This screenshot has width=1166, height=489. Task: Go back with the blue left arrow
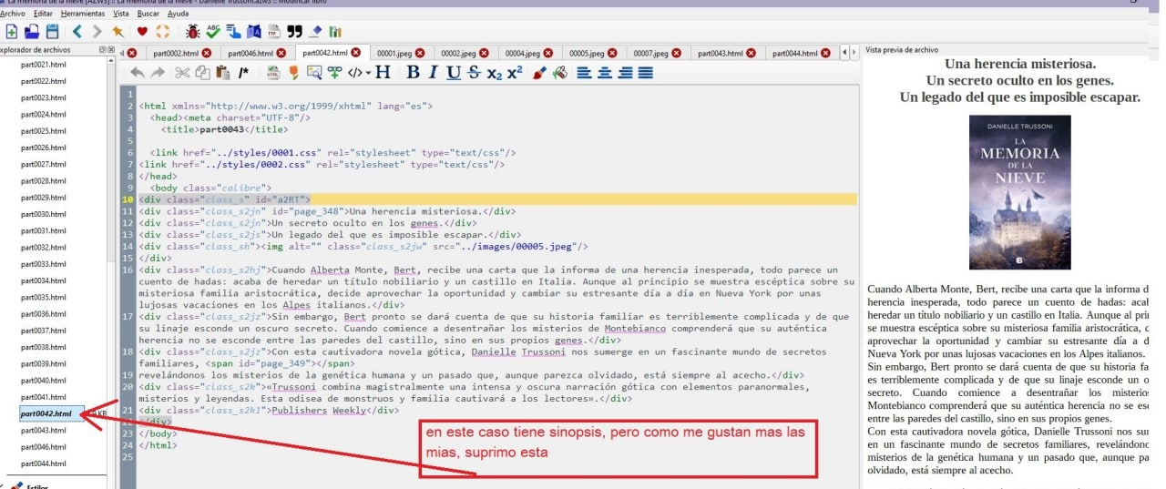77,32
